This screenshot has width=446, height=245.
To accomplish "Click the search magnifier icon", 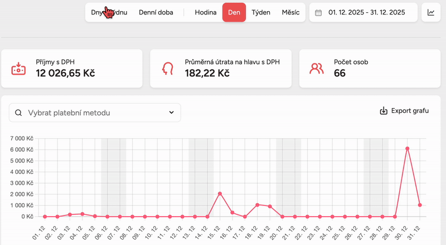I will (18, 113).
